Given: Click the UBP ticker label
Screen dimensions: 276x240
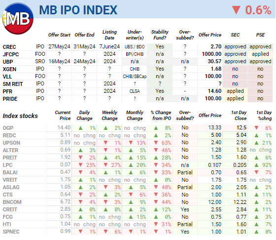Looking at the screenshot, I should click(x=8, y=62).
